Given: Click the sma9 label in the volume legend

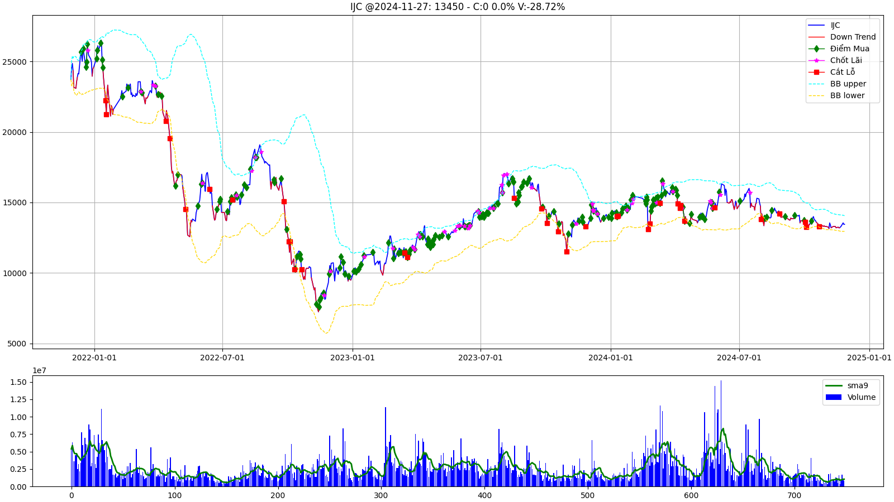Looking at the screenshot, I should (858, 385).
